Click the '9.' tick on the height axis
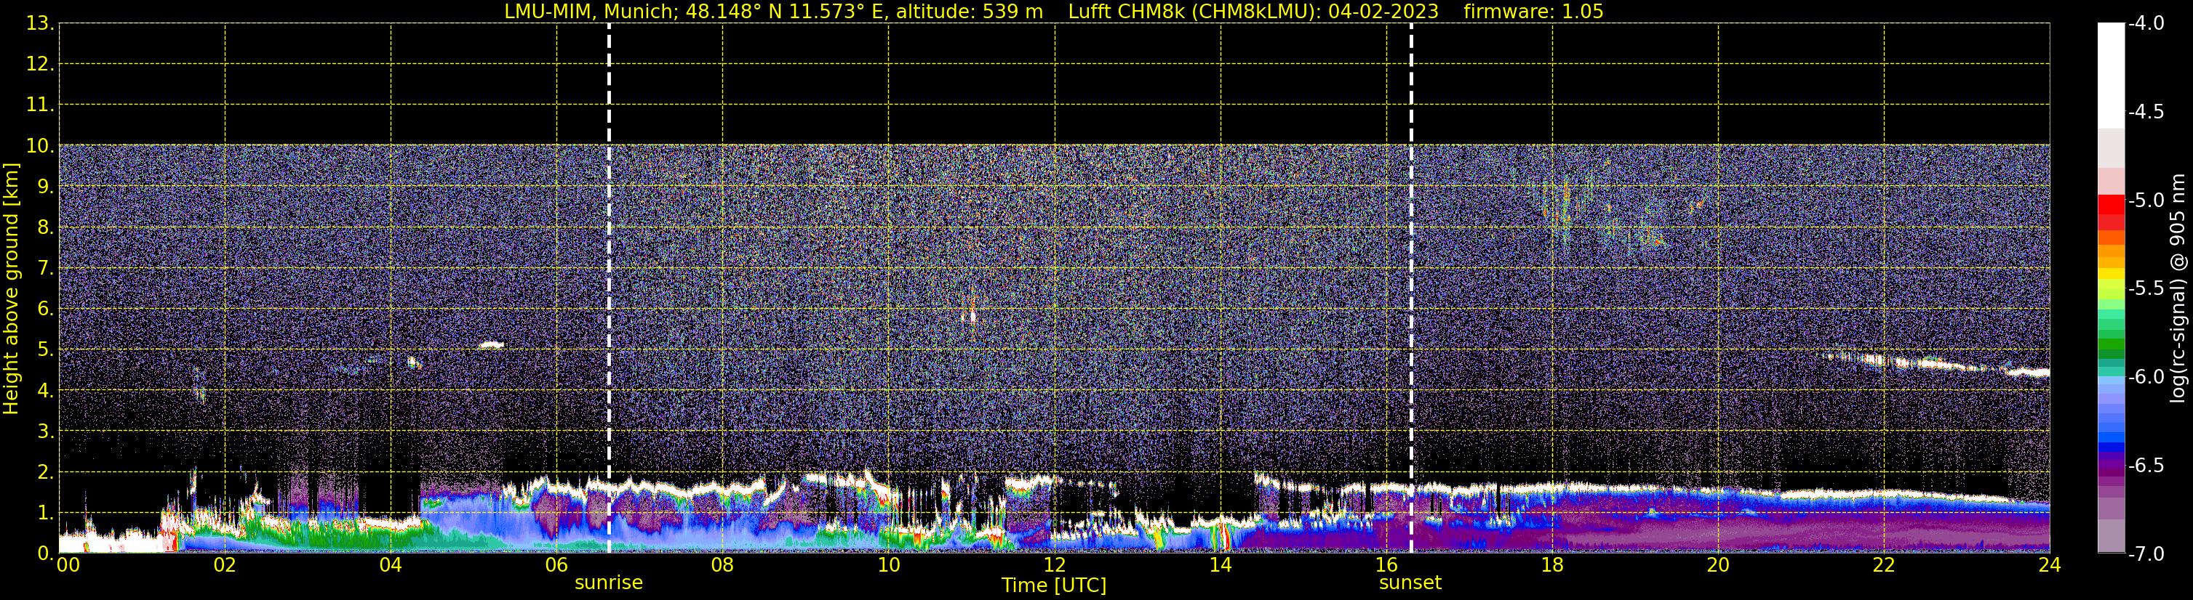Viewport: 2193px width, 600px height. click(x=45, y=187)
